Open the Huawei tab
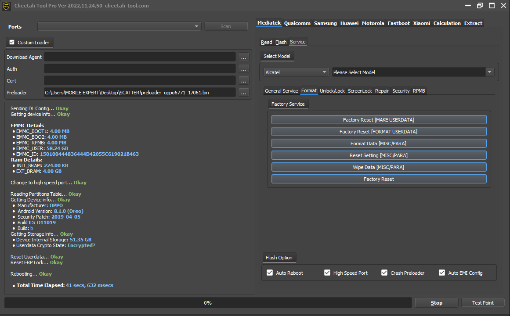510x316 pixels. (x=349, y=23)
